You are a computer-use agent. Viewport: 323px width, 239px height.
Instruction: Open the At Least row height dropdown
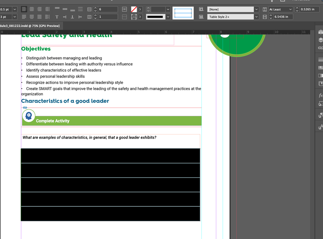290,9
